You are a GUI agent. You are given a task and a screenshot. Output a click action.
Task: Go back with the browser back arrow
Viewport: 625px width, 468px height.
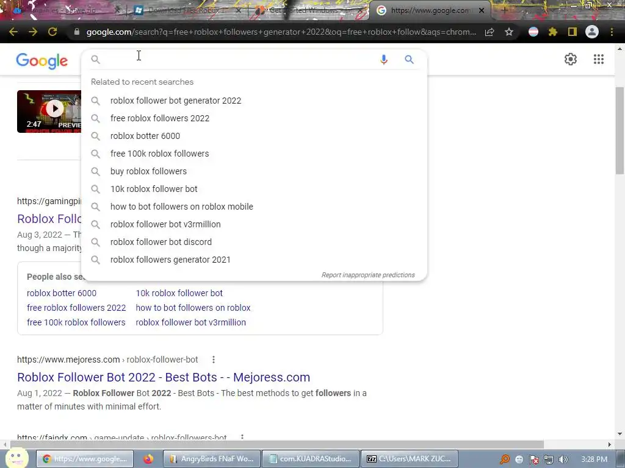[13, 32]
